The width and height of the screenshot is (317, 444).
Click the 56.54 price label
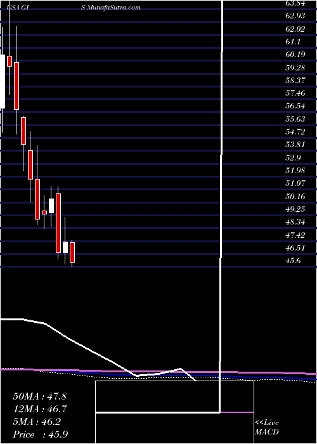(295, 106)
